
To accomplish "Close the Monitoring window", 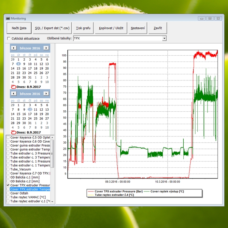I will click(218, 19).
